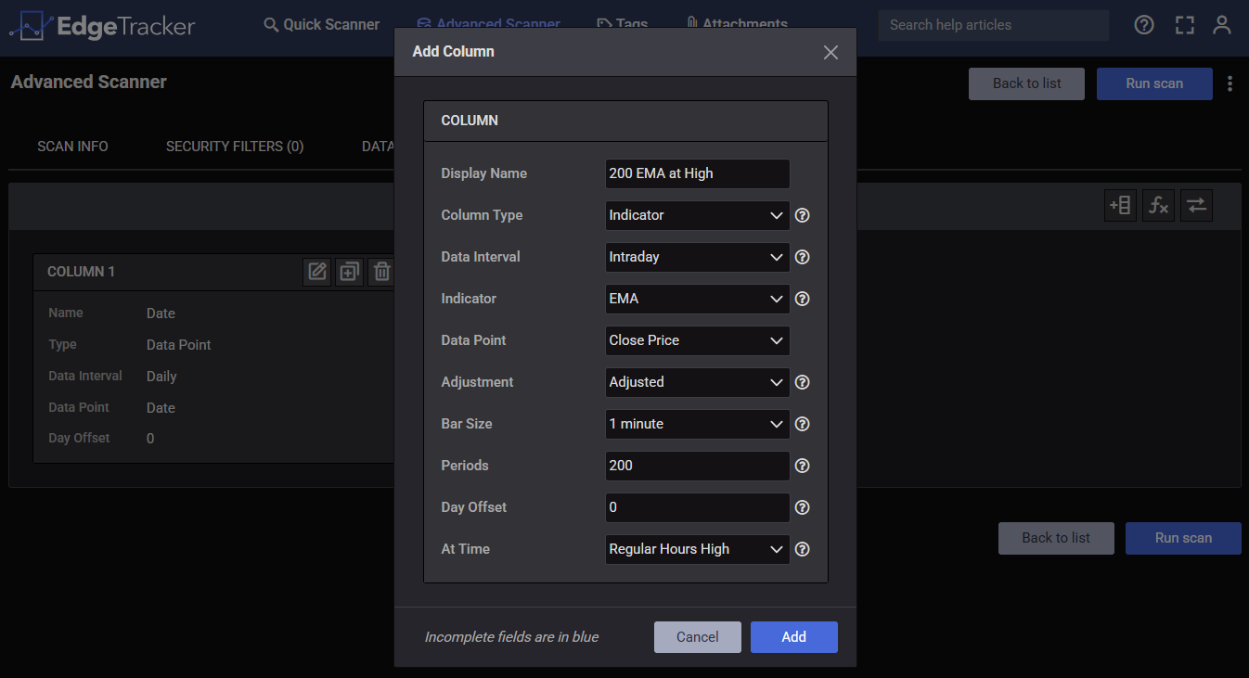Open the three-dot more options menu

pyautogui.click(x=1230, y=83)
